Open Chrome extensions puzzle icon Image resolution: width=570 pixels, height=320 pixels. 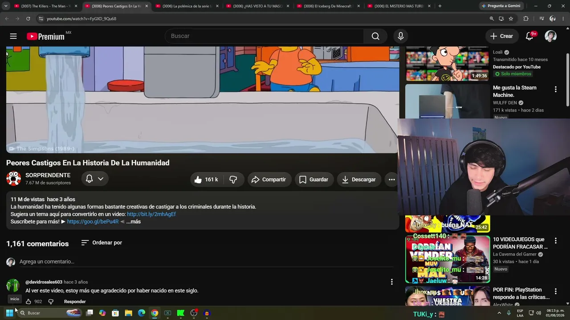click(x=526, y=19)
